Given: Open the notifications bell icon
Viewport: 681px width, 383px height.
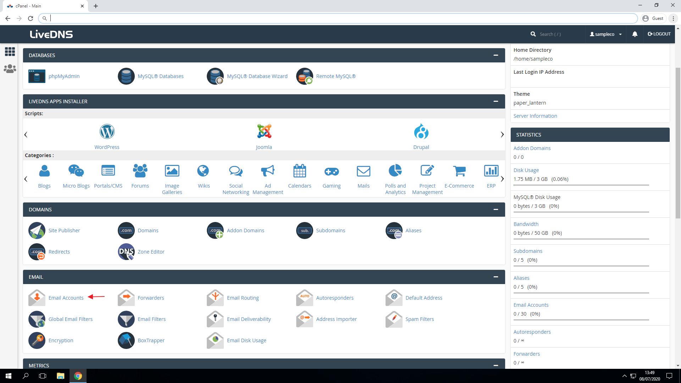Looking at the screenshot, I should pyautogui.click(x=635, y=34).
